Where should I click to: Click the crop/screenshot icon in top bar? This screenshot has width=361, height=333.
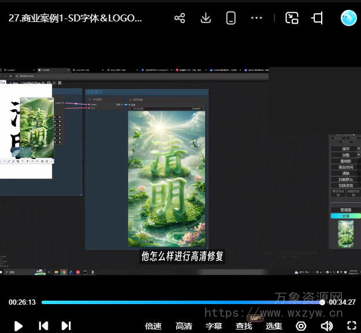317,18
